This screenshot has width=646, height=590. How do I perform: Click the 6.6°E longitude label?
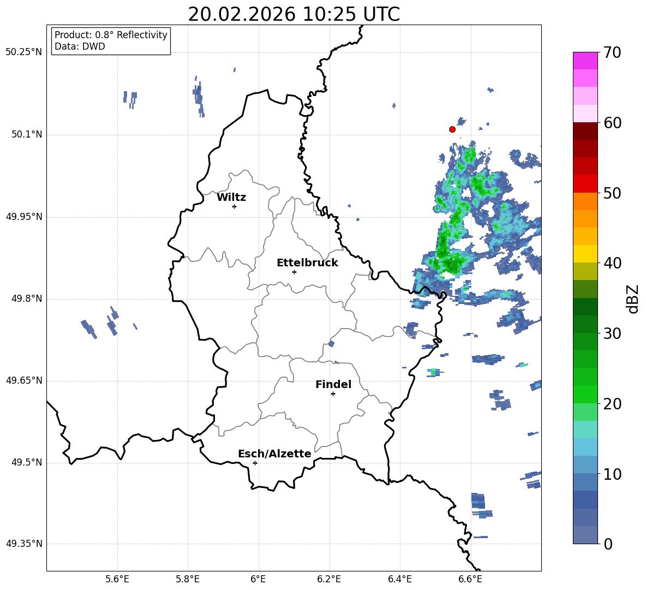(470, 579)
